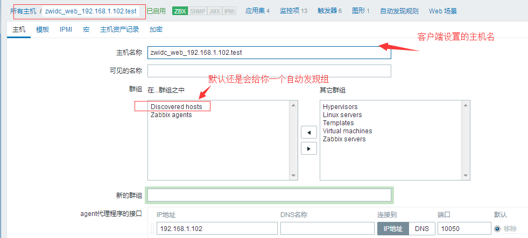Open the 加密 tab
This screenshot has height=238, width=528.
pos(156,30)
